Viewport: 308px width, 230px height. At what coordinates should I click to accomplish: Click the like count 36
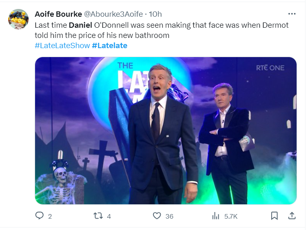tap(169, 216)
